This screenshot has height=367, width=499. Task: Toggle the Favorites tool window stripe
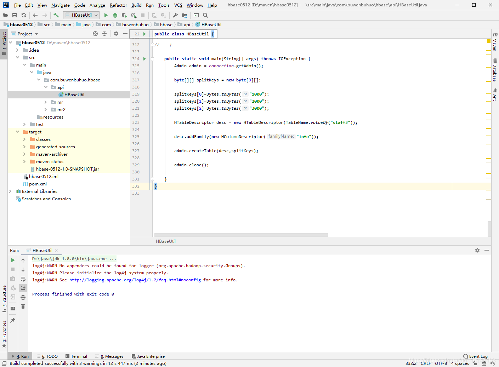[x=4, y=334]
